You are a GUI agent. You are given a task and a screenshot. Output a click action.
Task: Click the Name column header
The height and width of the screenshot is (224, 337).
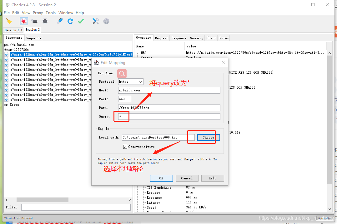160,46
